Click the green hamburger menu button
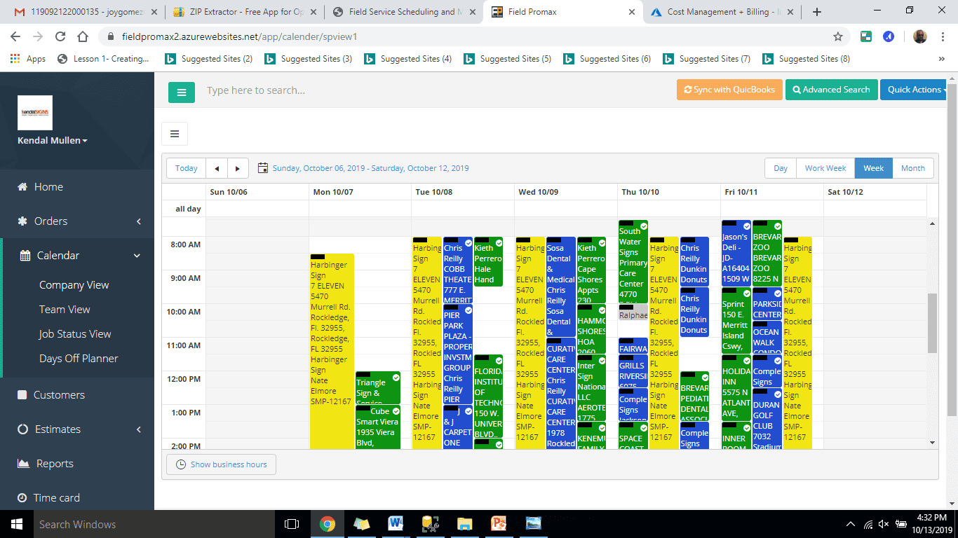This screenshot has height=538, width=958. (181, 92)
